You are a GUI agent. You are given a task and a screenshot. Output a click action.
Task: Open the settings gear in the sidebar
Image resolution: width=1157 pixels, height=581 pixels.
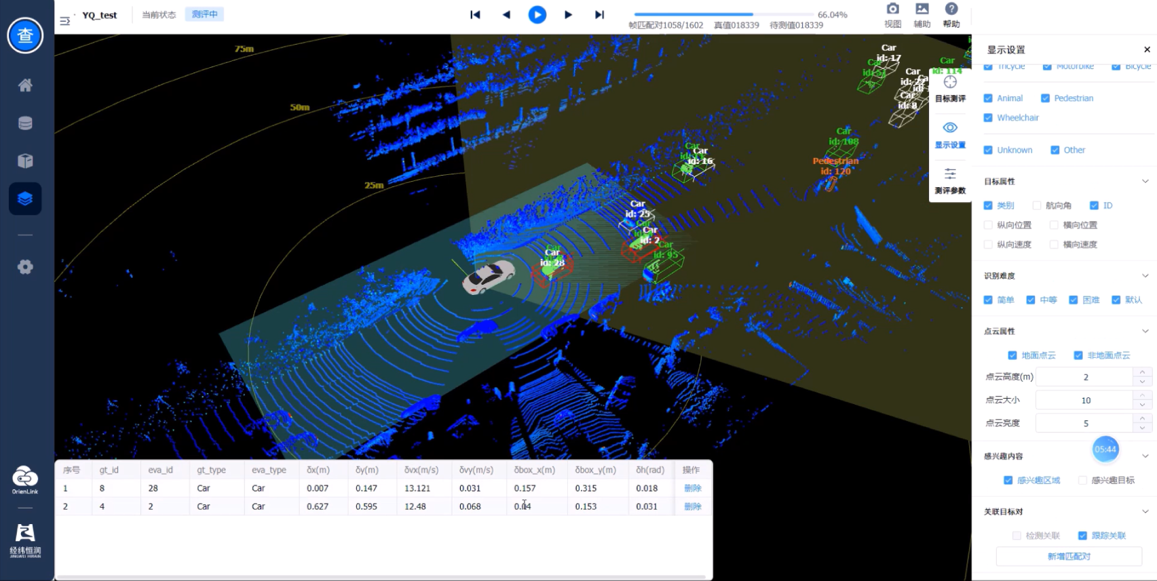pos(25,267)
